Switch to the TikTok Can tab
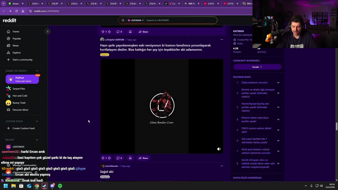 (x=172, y=4)
